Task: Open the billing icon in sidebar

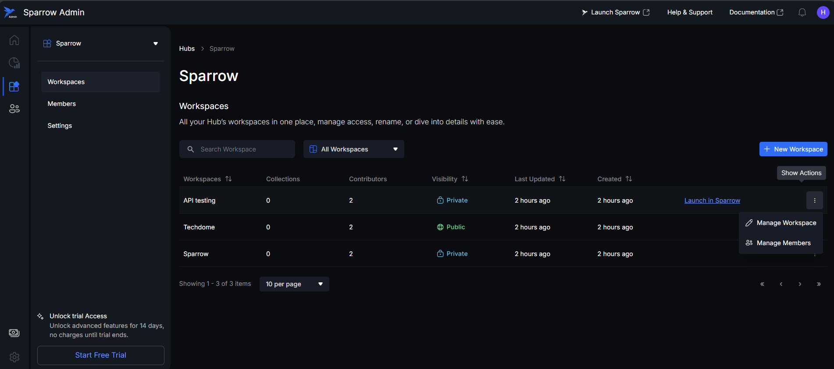Action: click(x=14, y=333)
